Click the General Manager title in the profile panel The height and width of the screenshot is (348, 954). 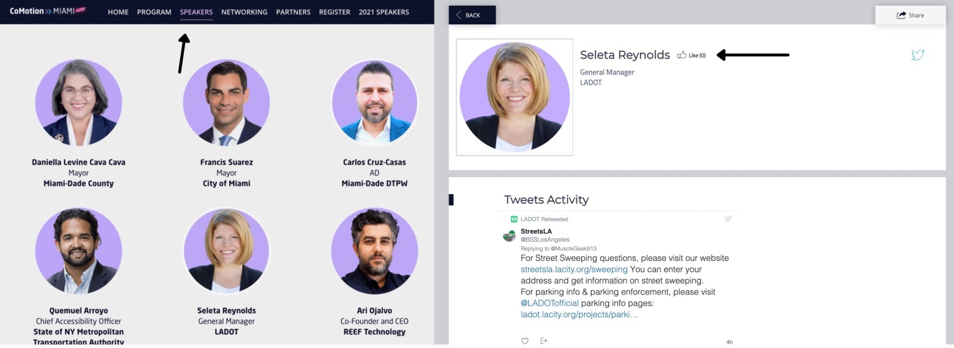(x=607, y=72)
